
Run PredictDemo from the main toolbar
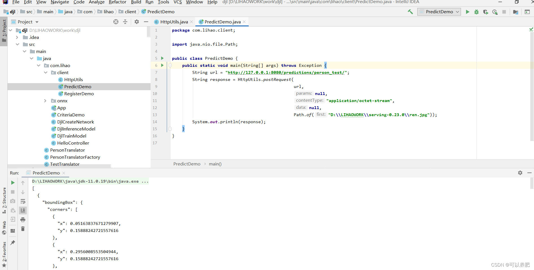click(467, 12)
